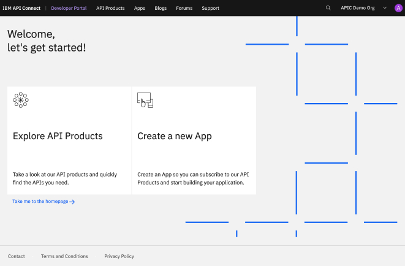View the Terms and Conditions link

[x=64, y=256]
